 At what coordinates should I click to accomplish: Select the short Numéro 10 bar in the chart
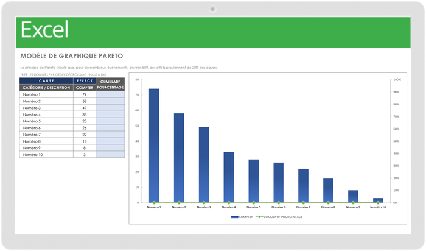(x=378, y=200)
